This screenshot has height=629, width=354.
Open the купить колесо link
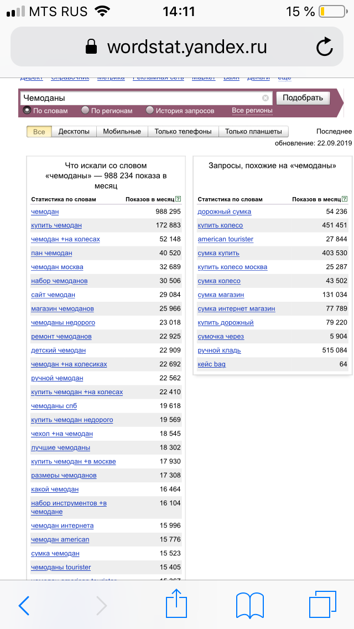(220, 225)
